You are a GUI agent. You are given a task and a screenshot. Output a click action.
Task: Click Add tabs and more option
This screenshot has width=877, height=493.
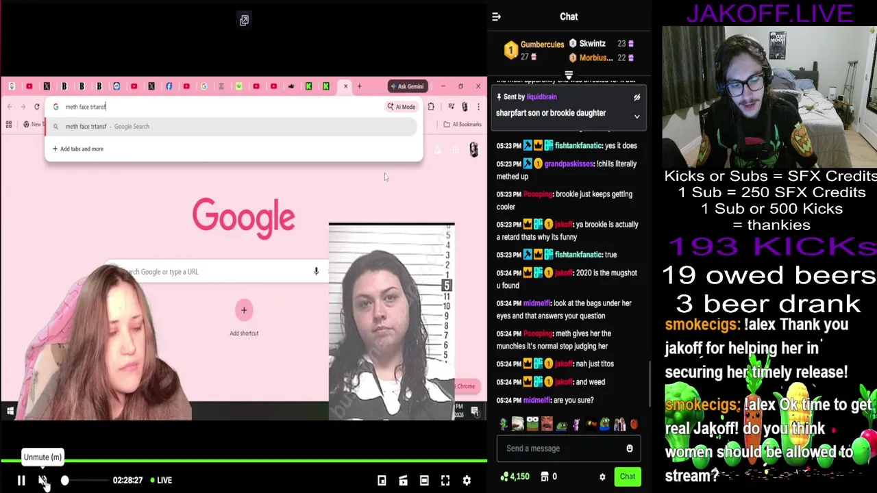pos(78,149)
